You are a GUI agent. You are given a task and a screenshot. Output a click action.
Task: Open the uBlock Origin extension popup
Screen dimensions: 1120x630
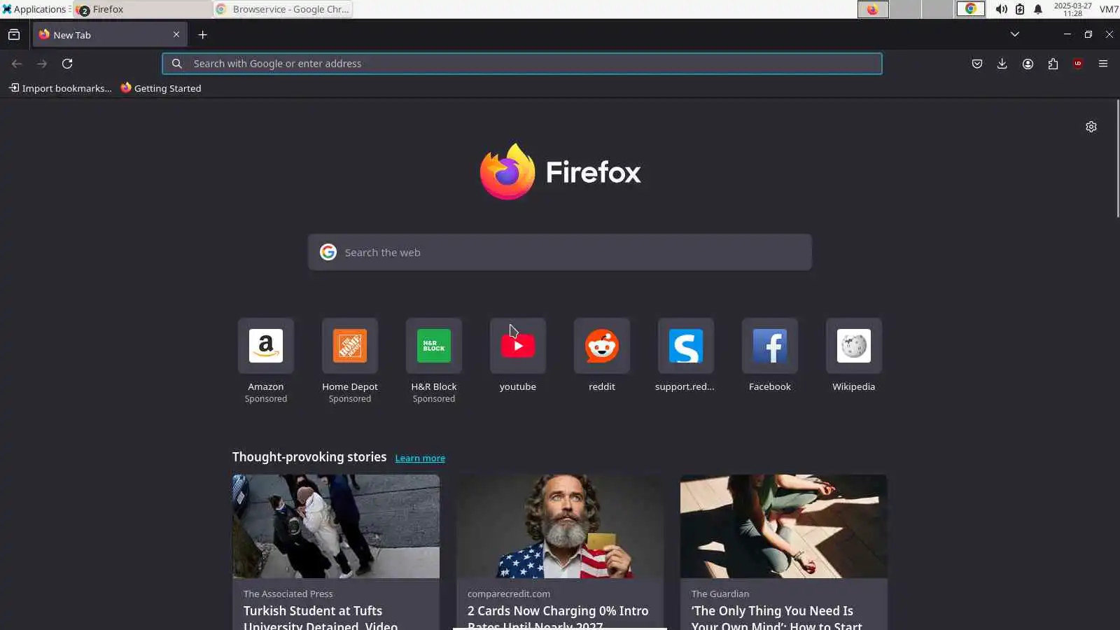(x=1078, y=64)
